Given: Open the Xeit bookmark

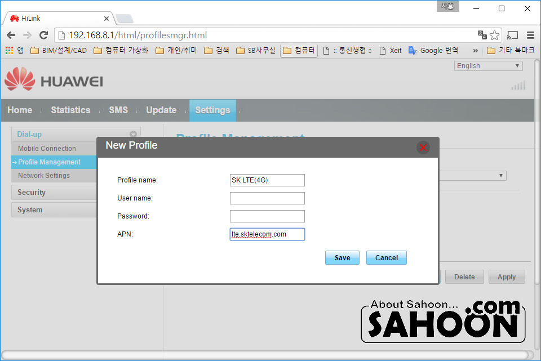Looking at the screenshot, I should pos(391,51).
